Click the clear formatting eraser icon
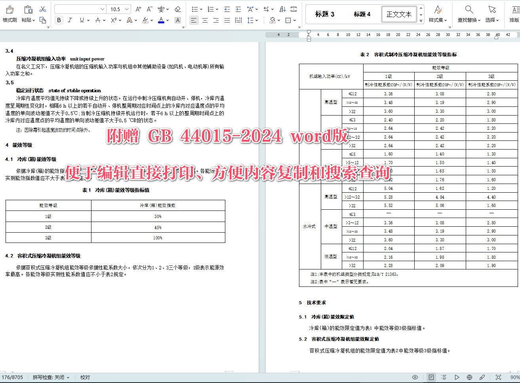 177,9
